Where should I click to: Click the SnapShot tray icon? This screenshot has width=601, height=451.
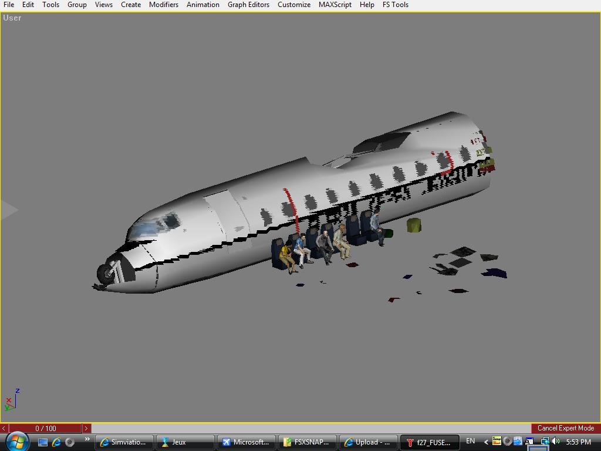497,442
